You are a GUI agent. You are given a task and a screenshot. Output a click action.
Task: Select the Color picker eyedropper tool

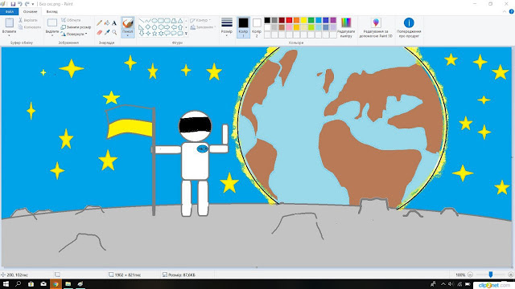(107, 32)
